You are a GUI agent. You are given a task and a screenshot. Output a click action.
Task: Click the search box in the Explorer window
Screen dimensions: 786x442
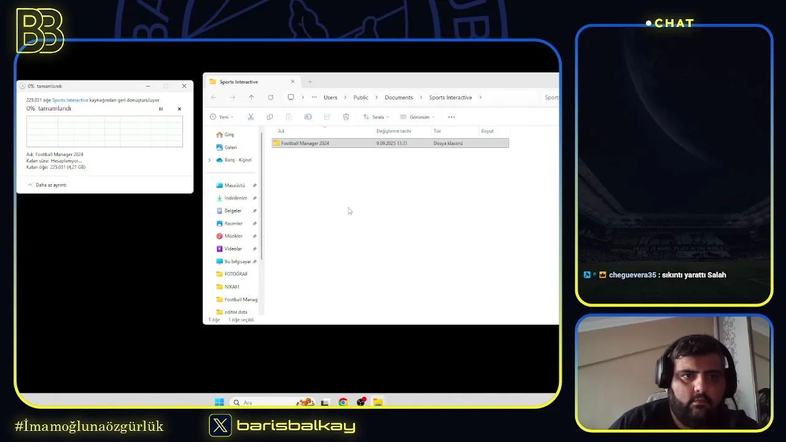click(x=551, y=98)
